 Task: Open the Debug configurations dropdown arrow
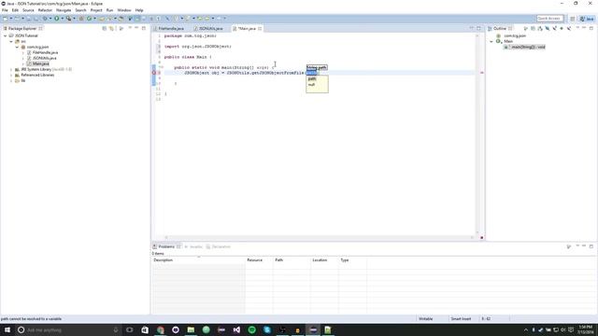click(x=50, y=19)
